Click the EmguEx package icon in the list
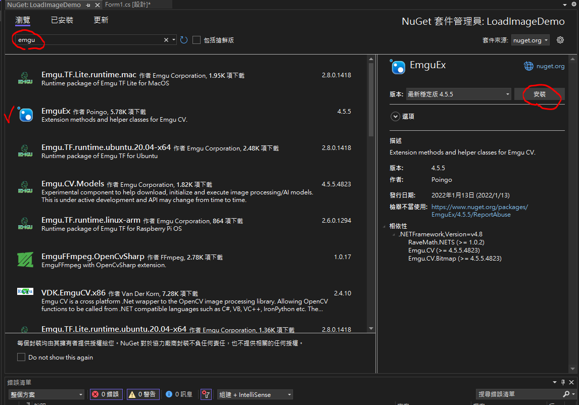Viewport: 579px width, 405px height. coord(25,115)
